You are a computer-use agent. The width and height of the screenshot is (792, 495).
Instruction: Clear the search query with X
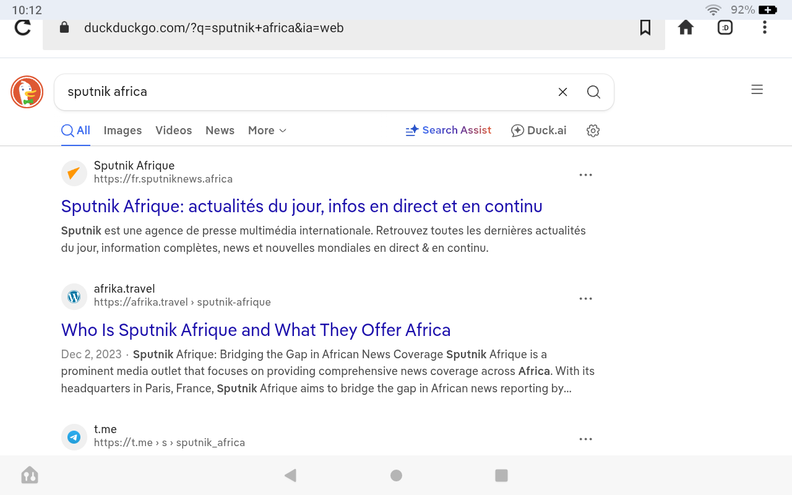pos(562,92)
